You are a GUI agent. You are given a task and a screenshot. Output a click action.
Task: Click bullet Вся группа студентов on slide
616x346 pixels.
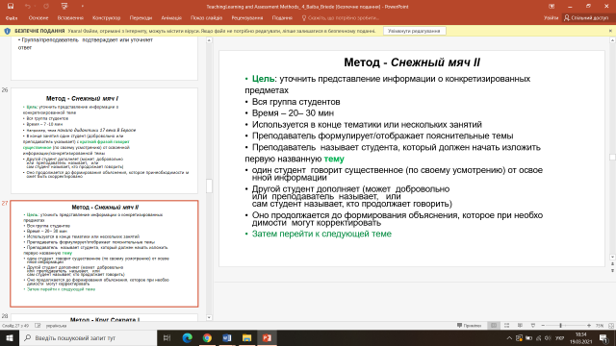click(295, 102)
